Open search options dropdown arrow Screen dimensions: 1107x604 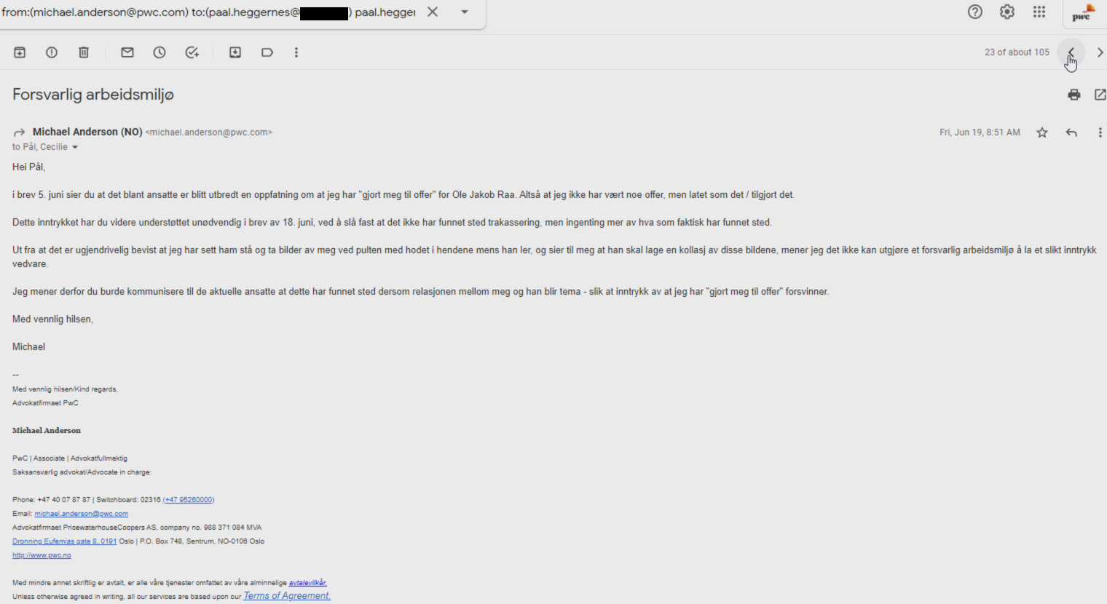[465, 12]
